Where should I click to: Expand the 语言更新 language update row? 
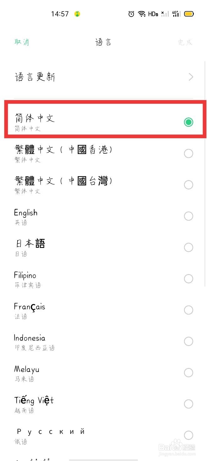(x=103, y=77)
